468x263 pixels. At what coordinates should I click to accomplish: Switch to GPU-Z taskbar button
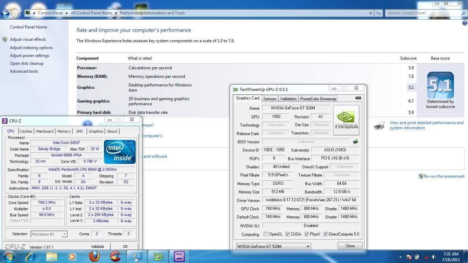158,257
